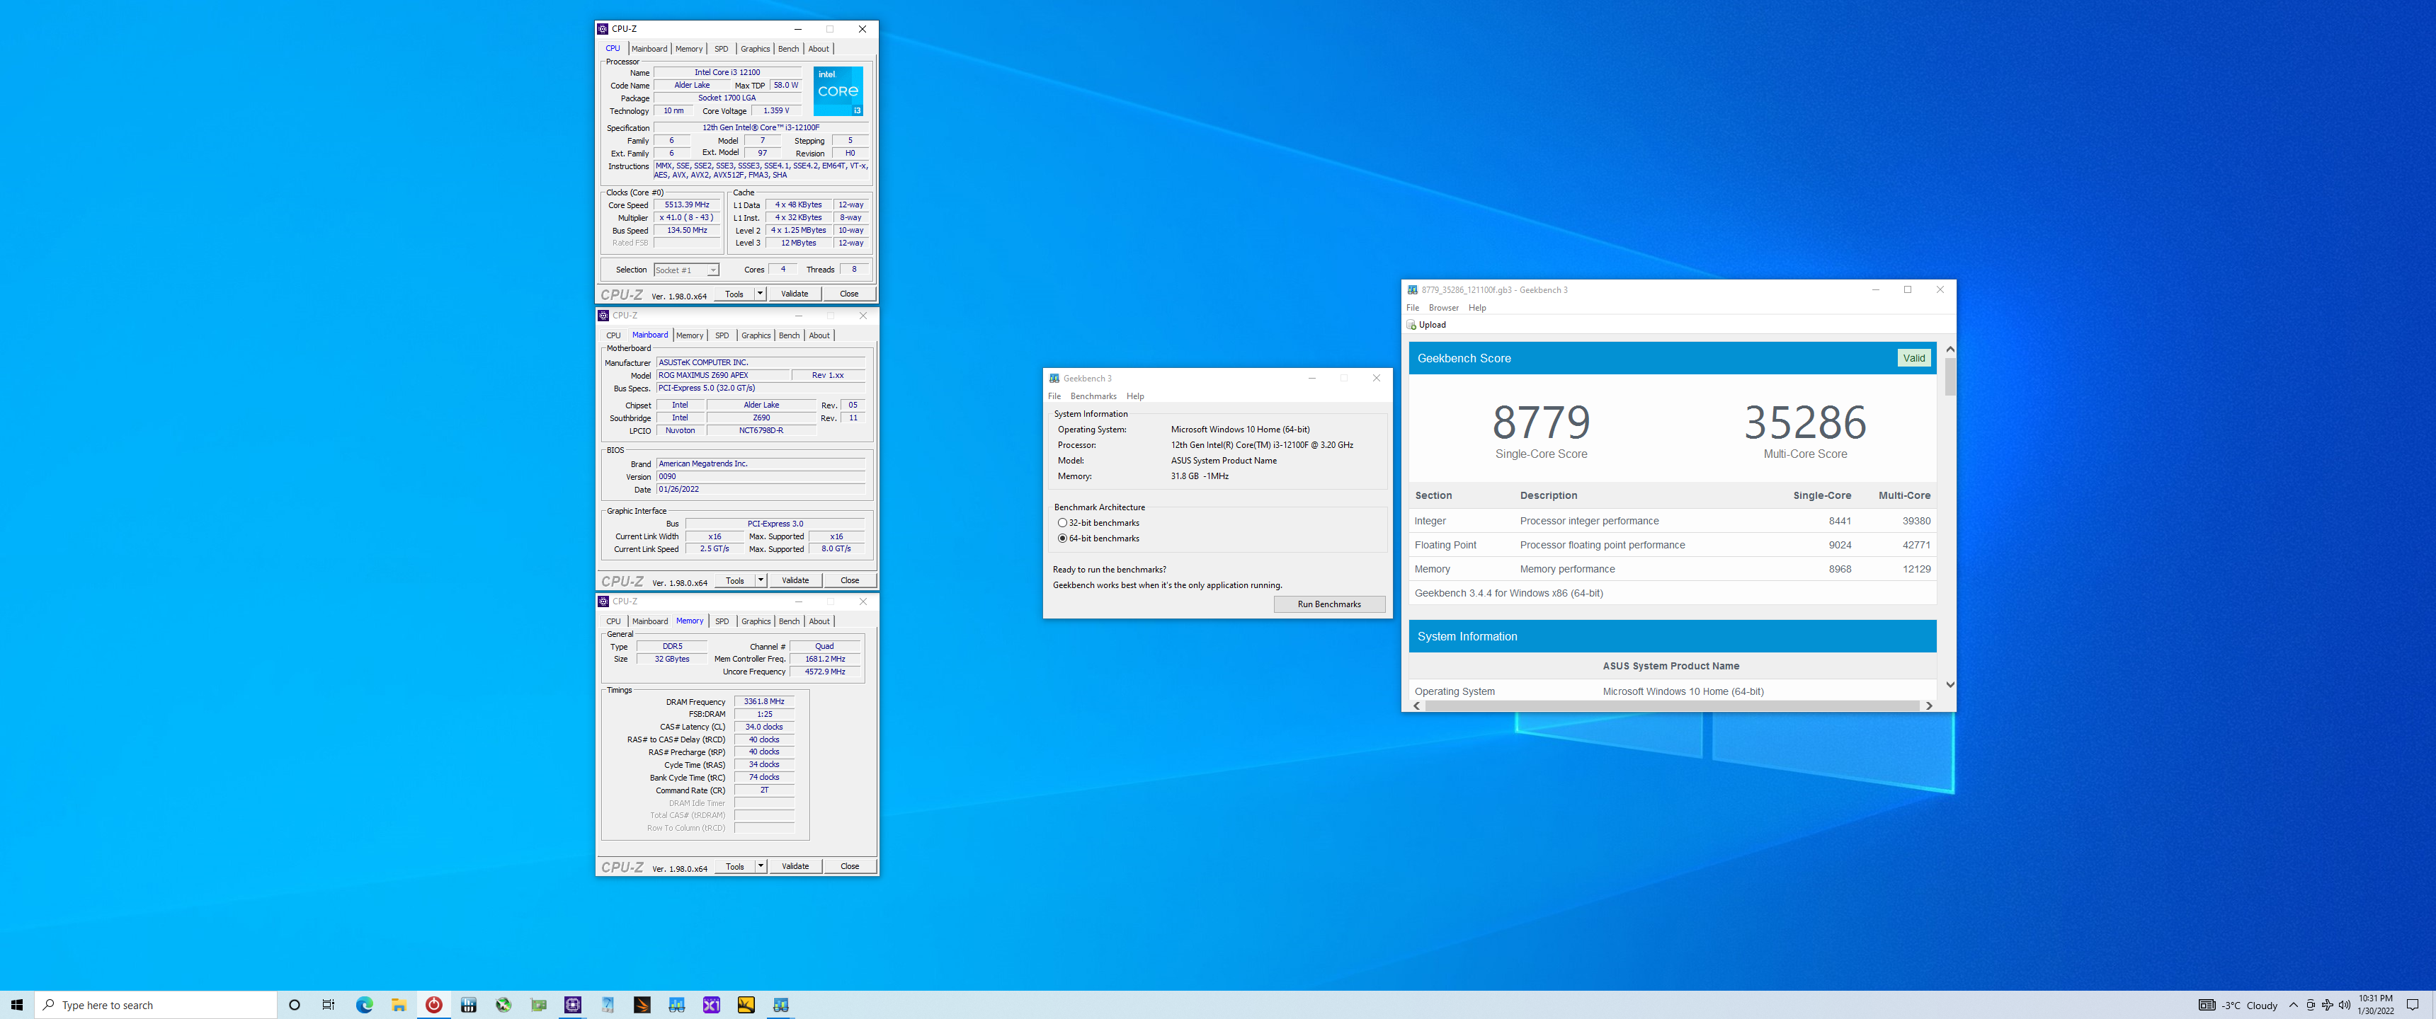Click the Core Speed value 5513.39 MHz
2436x1019 pixels.
(x=688, y=205)
